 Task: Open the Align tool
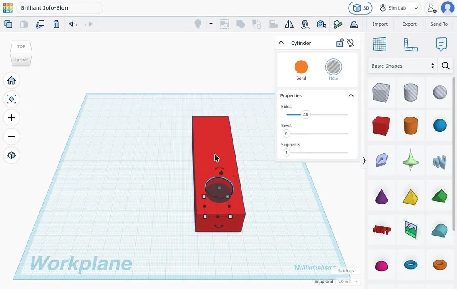click(273, 24)
